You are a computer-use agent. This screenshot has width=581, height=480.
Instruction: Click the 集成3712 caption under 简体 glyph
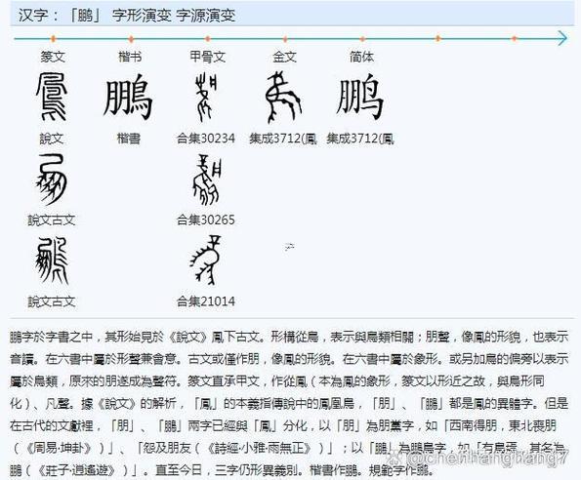[x=360, y=139]
